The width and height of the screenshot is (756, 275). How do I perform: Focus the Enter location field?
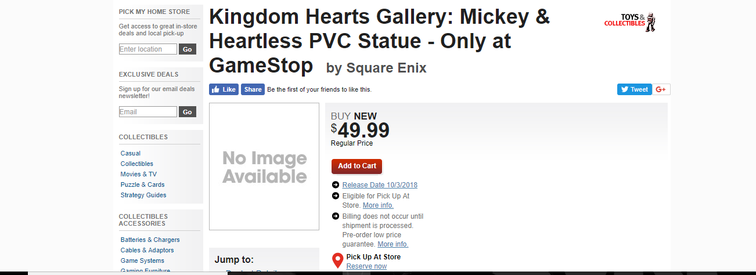pyautogui.click(x=148, y=49)
